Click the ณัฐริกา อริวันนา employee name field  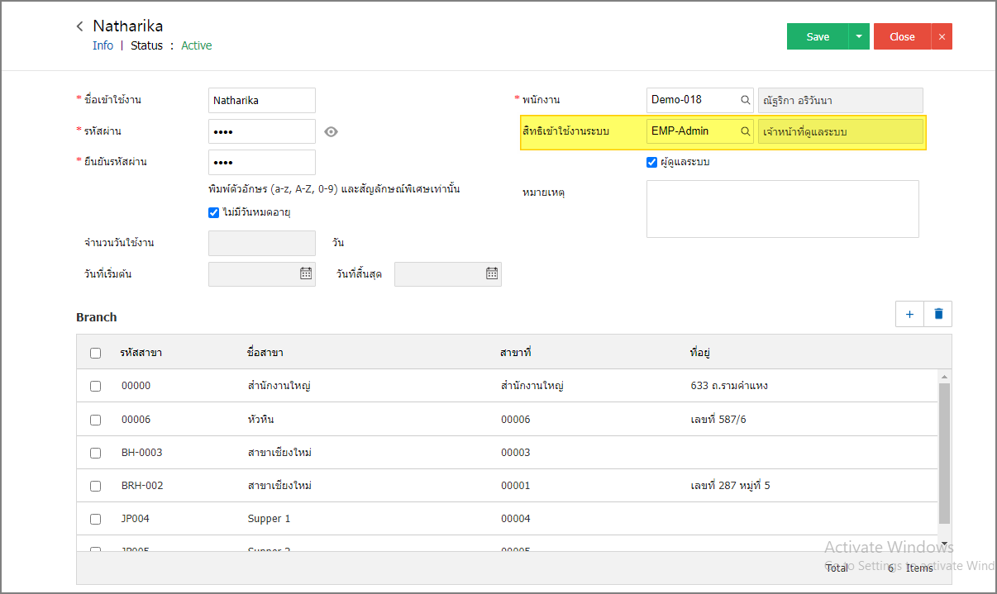pyautogui.click(x=840, y=100)
